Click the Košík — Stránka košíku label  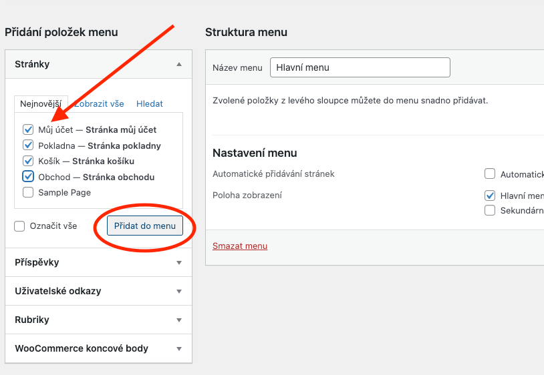tap(86, 161)
